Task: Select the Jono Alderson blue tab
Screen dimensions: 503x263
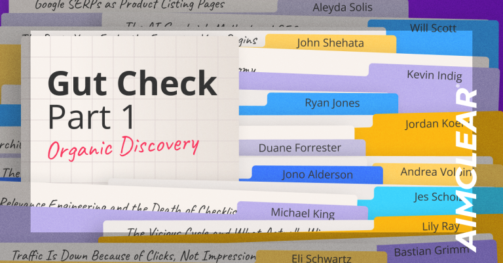Action: pos(317,174)
